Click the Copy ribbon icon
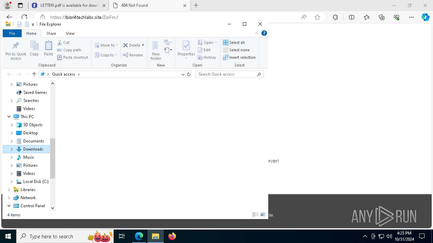433x243 pixels. 34,48
